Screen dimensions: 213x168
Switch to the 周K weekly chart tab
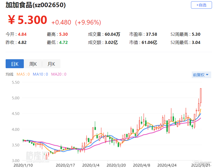click(33, 64)
